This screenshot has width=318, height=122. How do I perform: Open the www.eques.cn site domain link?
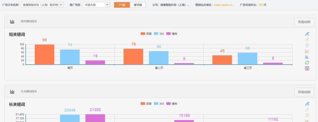click(x=224, y=5)
